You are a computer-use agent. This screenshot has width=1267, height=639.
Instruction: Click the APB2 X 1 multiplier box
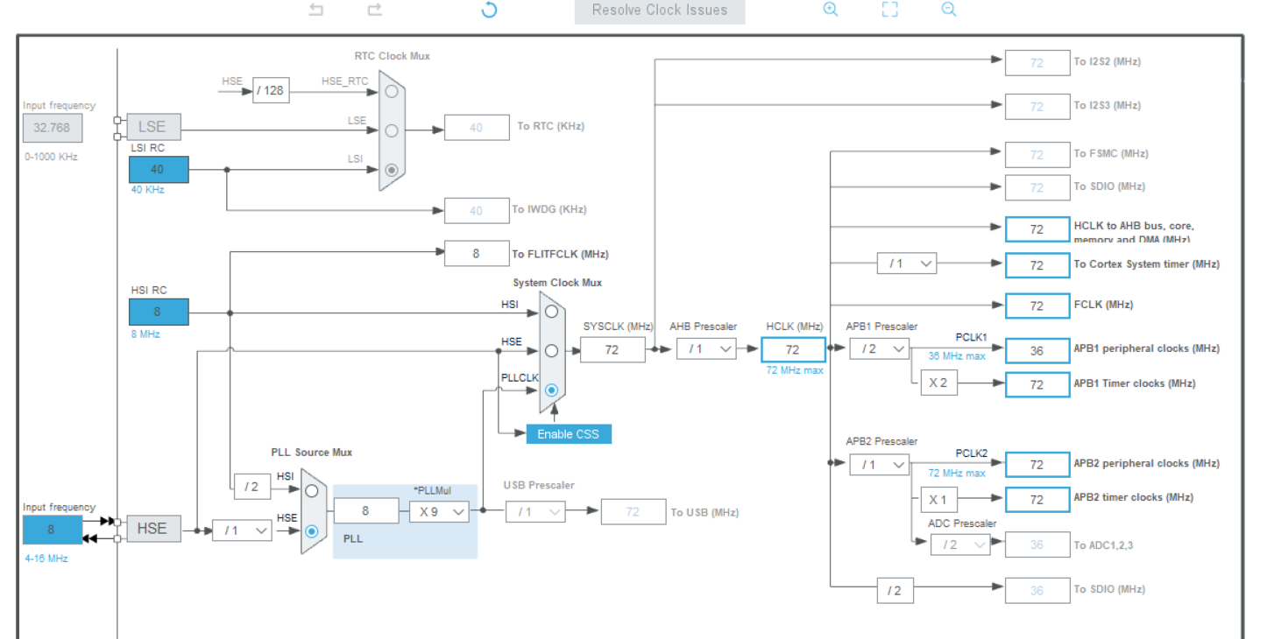coord(938,499)
